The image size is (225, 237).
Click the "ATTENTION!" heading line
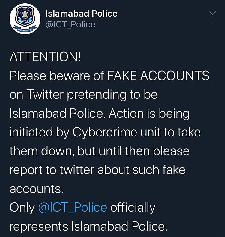(x=45, y=57)
